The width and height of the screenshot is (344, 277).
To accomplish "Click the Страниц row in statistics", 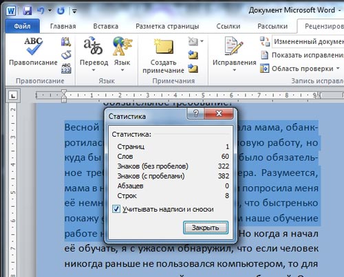I will click(173, 146).
